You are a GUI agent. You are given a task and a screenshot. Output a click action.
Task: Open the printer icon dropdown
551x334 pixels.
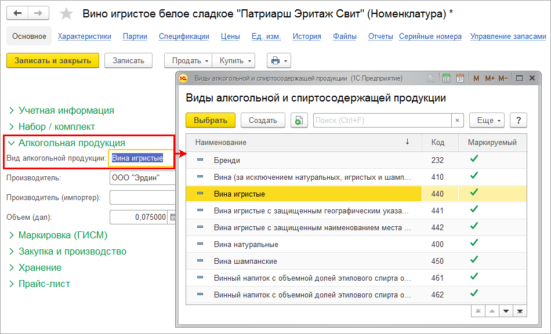(279, 61)
